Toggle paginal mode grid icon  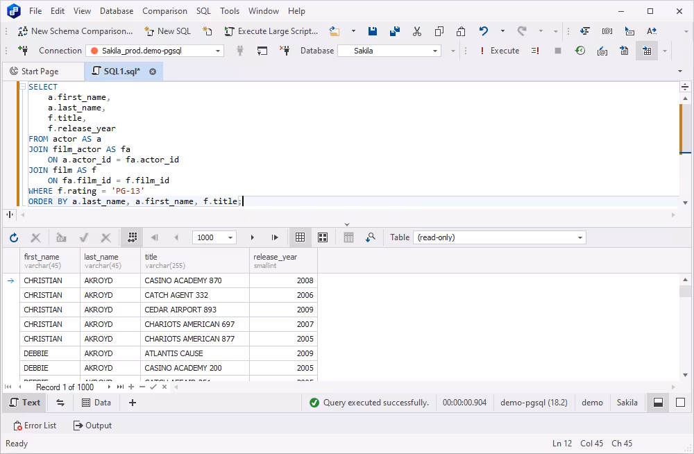click(132, 237)
